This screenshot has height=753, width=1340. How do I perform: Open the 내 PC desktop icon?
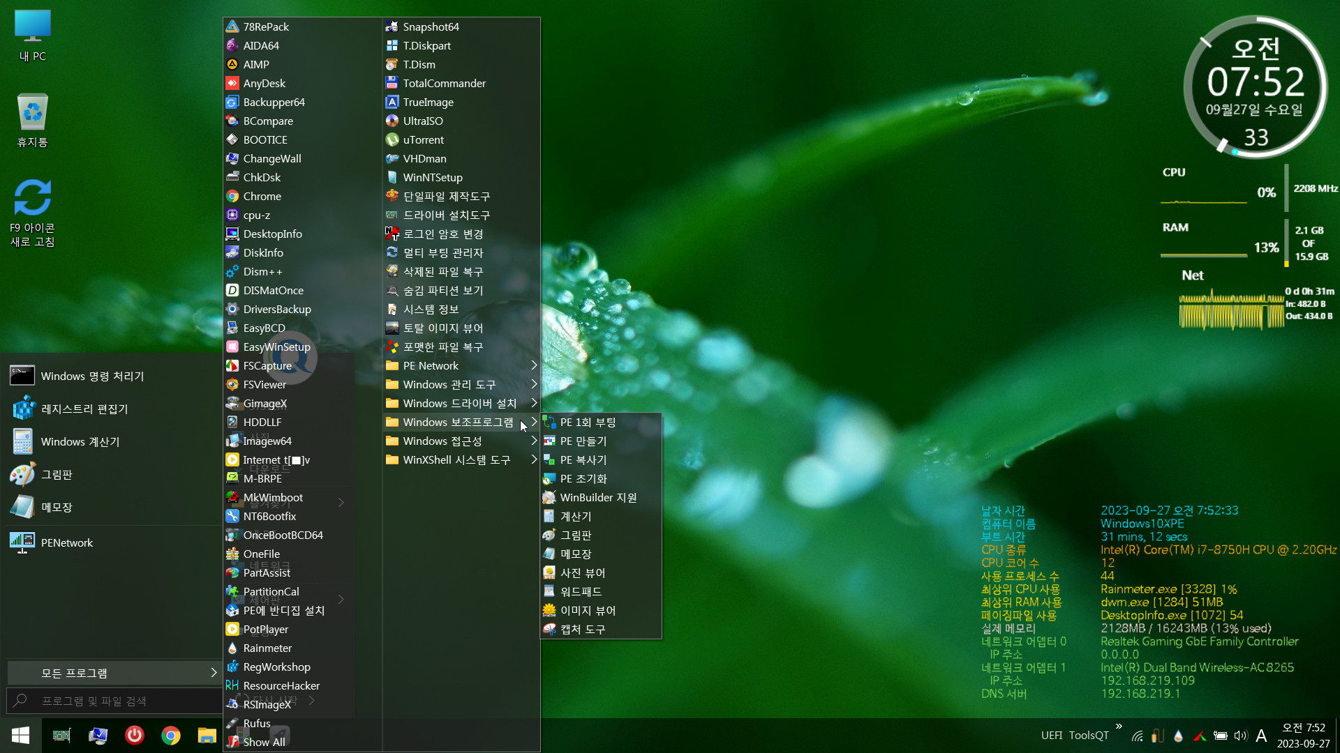(x=33, y=36)
